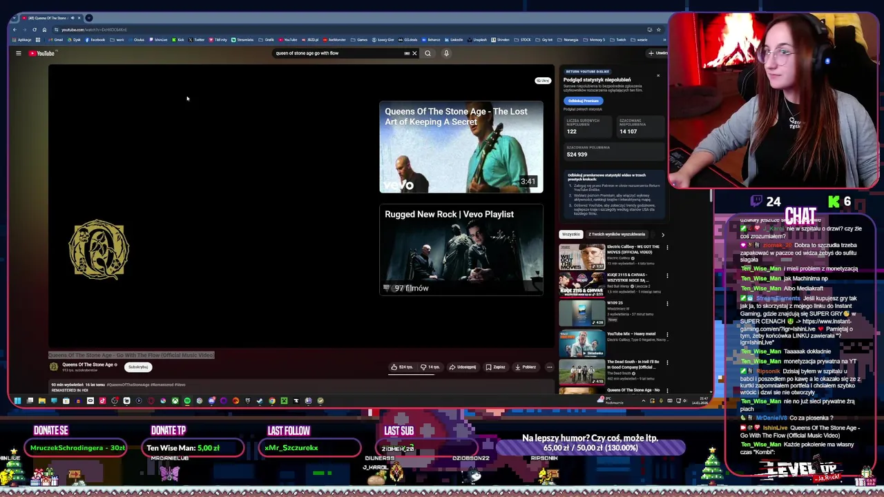Like the video with the thumbs-up button

click(402, 367)
